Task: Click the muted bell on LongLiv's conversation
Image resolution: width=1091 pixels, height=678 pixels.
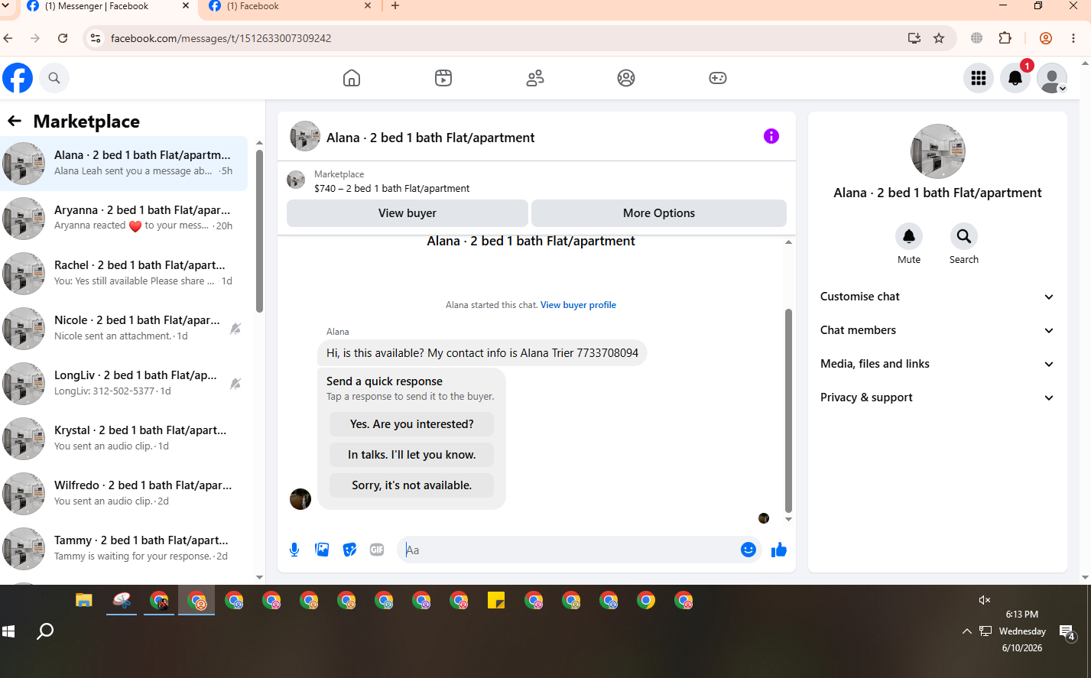Action: click(x=235, y=384)
